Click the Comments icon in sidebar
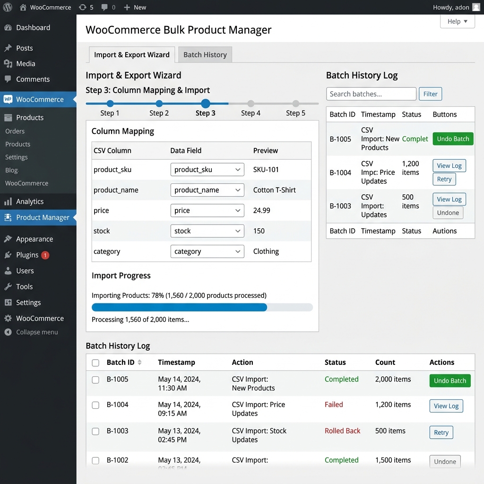484x484 pixels. (8, 79)
